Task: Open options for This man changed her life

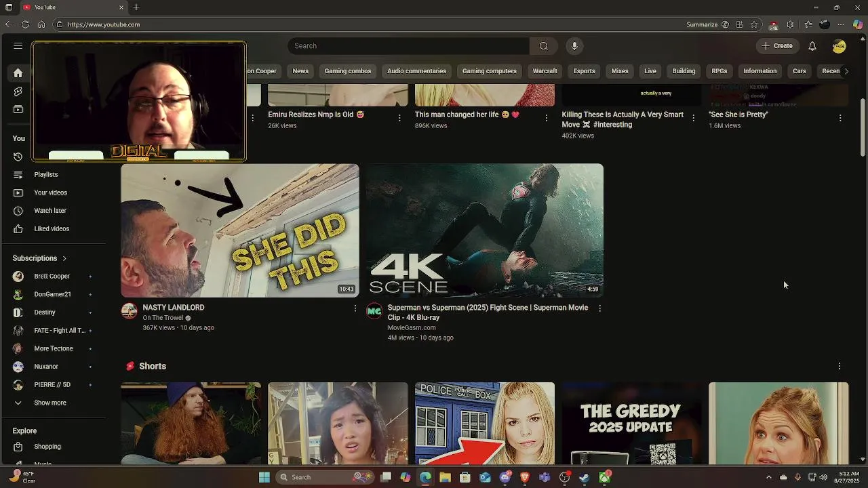Action: [x=547, y=118]
